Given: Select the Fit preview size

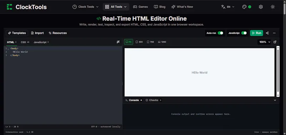Looking at the screenshot, I should coord(128,42).
